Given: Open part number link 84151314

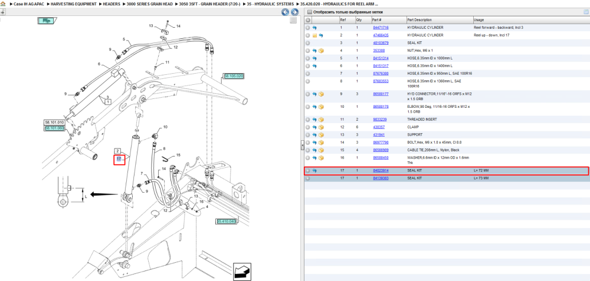Looking at the screenshot, I should click(x=381, y=58).
